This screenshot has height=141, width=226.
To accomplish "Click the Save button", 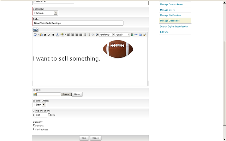I will point(84,138).
